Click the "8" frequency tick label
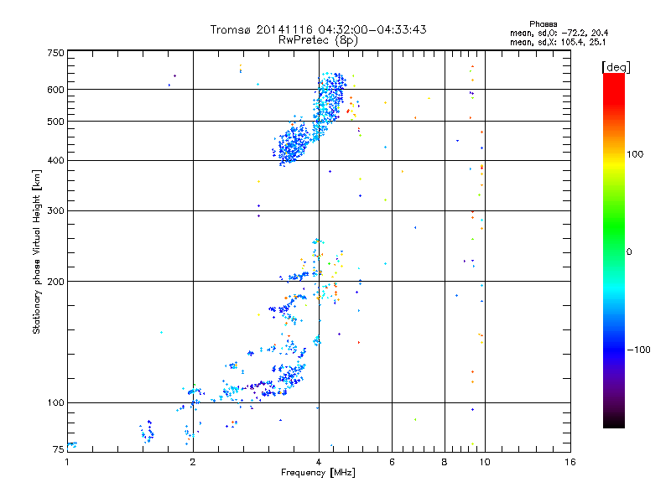 pyautogui.click(x=445, y=462)
